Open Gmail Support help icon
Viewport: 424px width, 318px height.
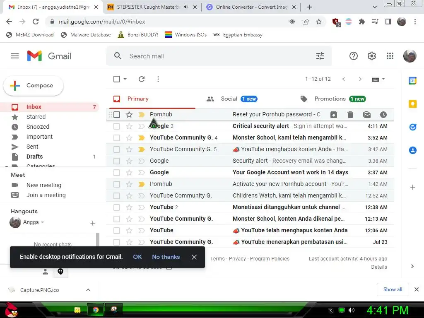pos(354,56)
